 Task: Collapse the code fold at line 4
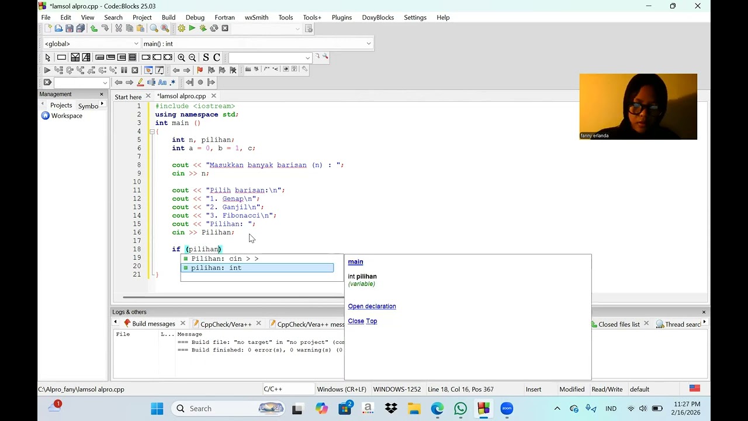(x=152, y=132)
